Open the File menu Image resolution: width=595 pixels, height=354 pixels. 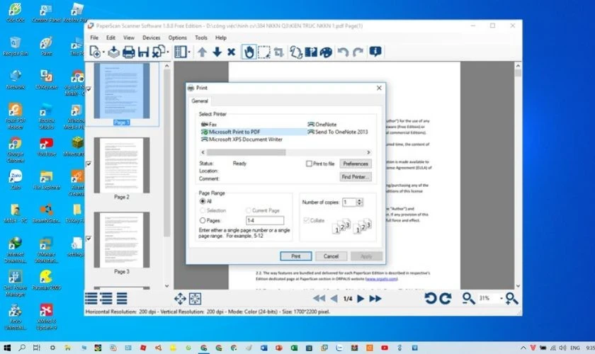[x=94, y=38]
